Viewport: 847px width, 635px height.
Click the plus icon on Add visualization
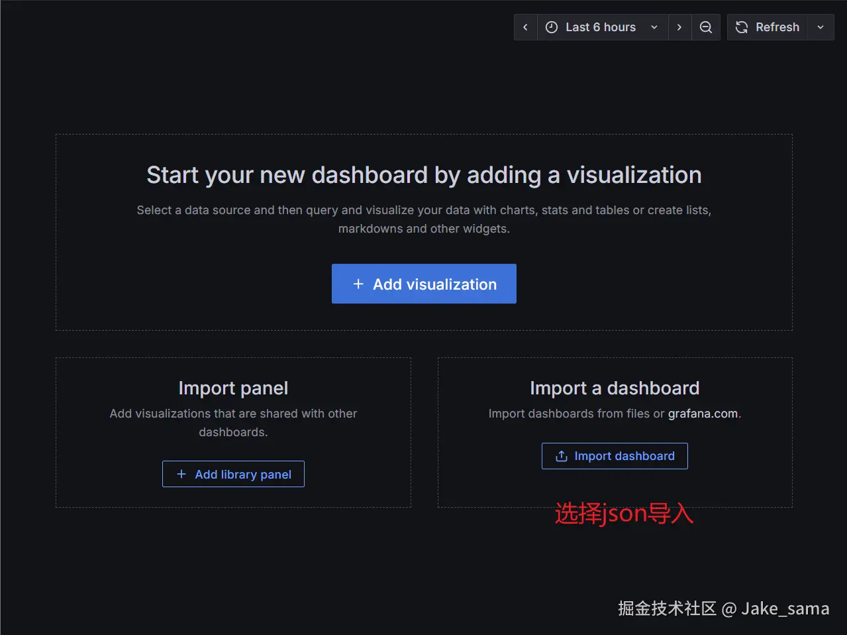(x=358, y=284)
